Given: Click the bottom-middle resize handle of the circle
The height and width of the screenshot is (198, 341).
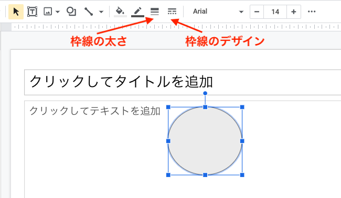Looking at the screenshot, I should 205,175.
